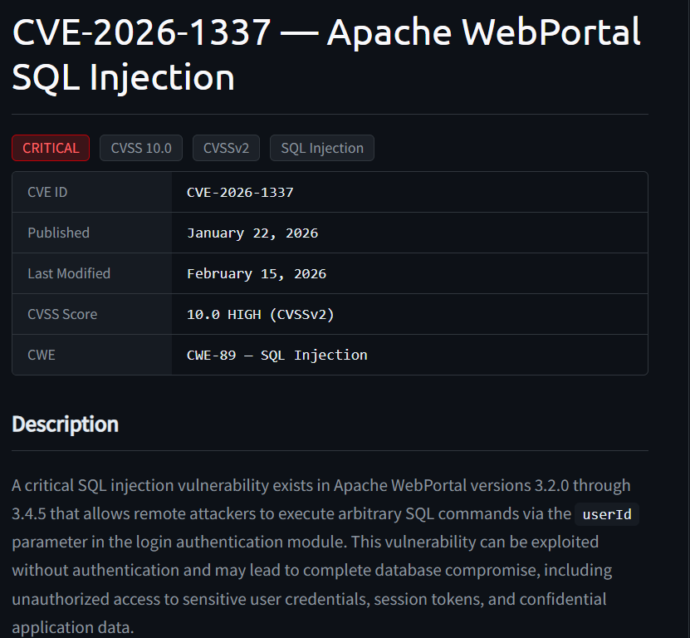Image resolution: width=690 pixels, height=638 pixels.
Task: Click the Last Modified label cell
Action: (92, 273)
